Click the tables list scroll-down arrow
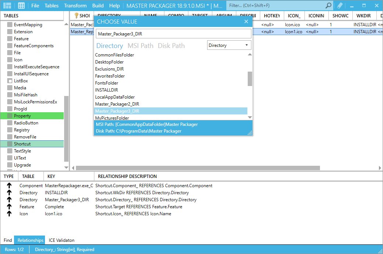This screenshot has height=254, width=383. (x=66, y=167)
